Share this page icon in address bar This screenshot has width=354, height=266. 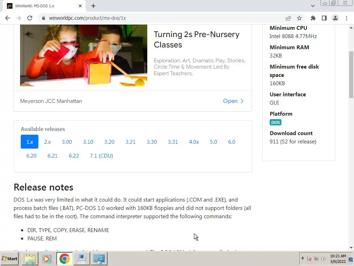click(288, 18)
